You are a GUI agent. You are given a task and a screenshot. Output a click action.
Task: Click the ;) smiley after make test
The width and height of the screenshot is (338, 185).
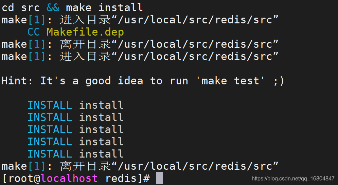click(x=279, y=81)
